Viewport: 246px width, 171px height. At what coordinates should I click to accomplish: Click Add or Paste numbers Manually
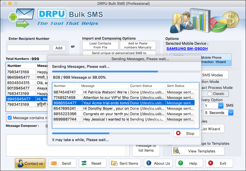tap(138, 45)
